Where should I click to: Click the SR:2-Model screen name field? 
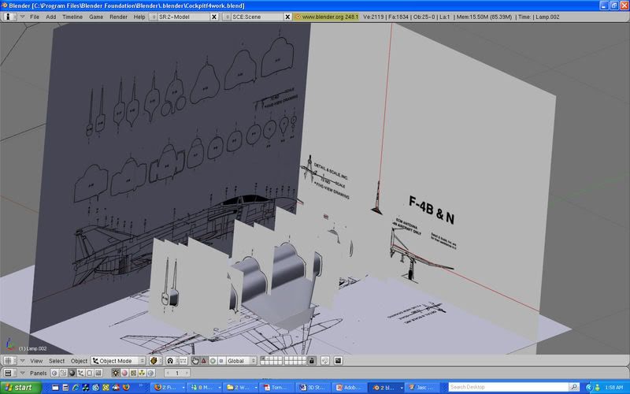point(183,17)
